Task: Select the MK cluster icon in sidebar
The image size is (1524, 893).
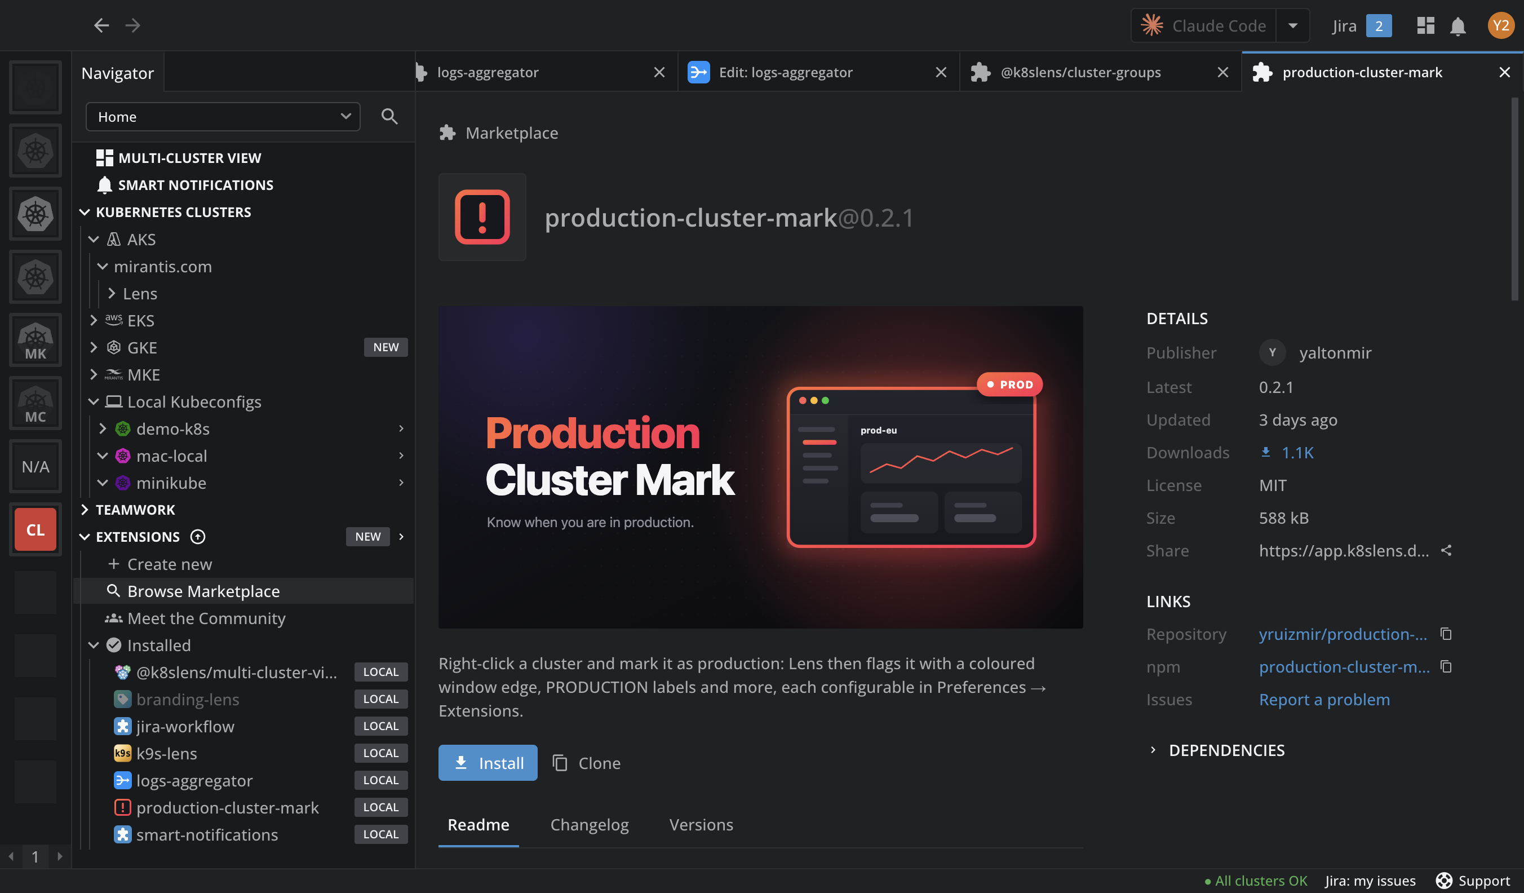Action: pyautogui.click(x=35, y=340)
